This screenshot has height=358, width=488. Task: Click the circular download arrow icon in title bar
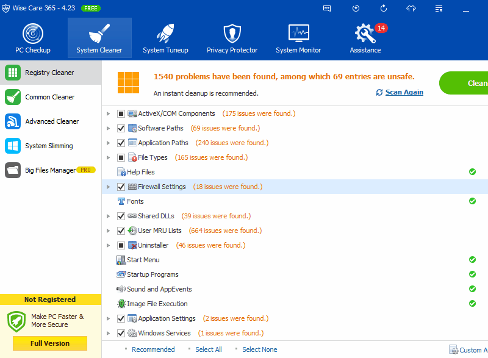tap(356, 9)
